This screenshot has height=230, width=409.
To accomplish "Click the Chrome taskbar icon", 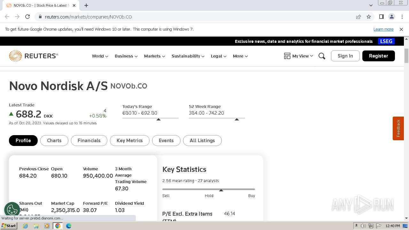I will click(58, 226).
